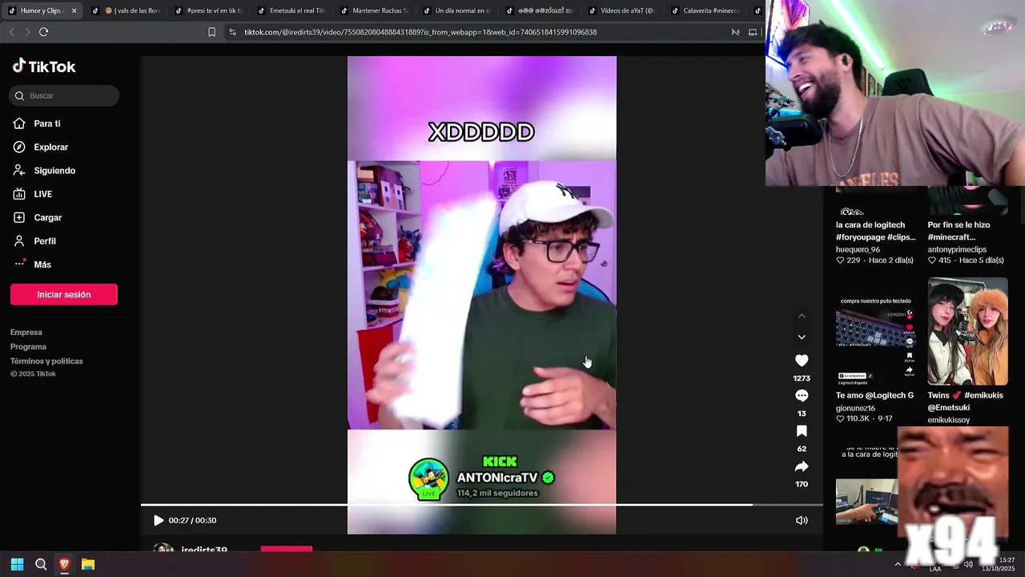Click the picture-in-picture icon in the toolbar

pyautogui.click(x=753, y=32)
